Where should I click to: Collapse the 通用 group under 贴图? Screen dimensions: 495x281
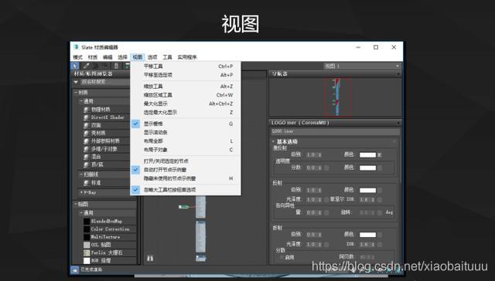81,213
